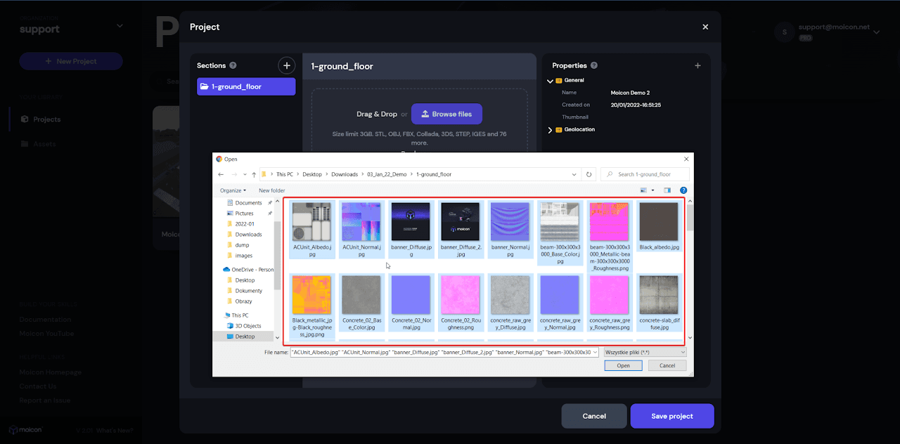Click the Open button to upload files

point(623,365)
